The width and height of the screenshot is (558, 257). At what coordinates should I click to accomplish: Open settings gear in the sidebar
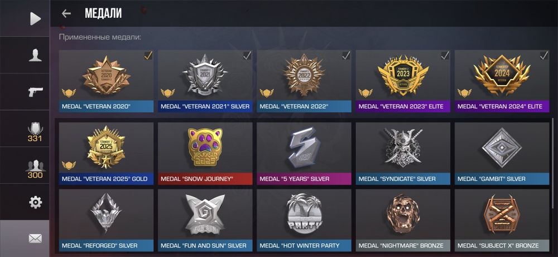tap(35, 202)
